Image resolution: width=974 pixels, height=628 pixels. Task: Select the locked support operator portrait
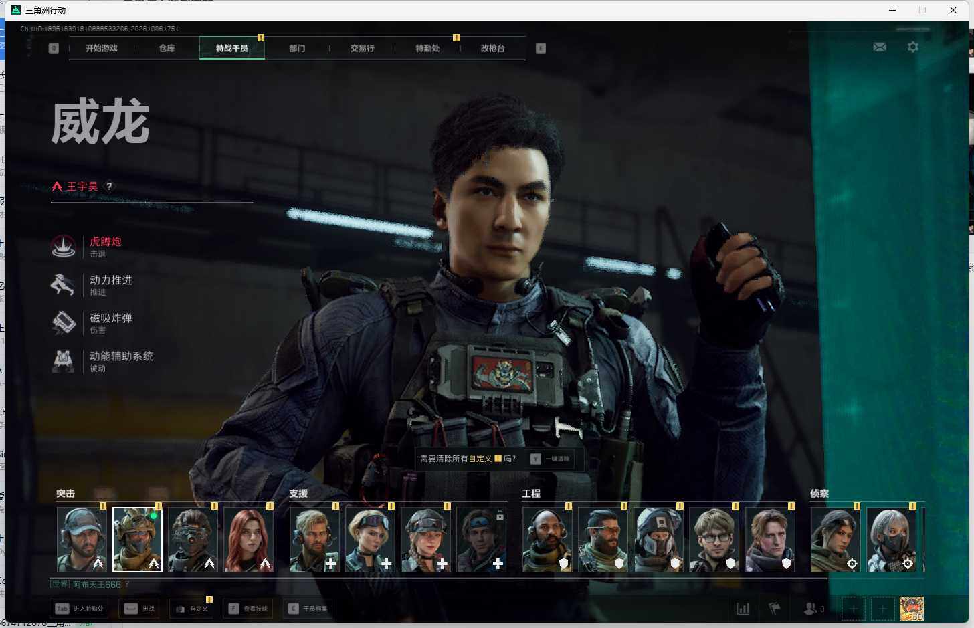click(x=481, y=540)
